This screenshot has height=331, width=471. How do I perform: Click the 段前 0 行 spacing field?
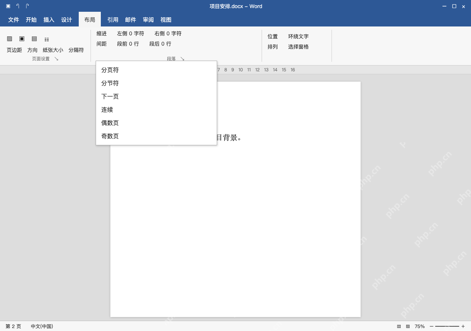click(128, 44)
